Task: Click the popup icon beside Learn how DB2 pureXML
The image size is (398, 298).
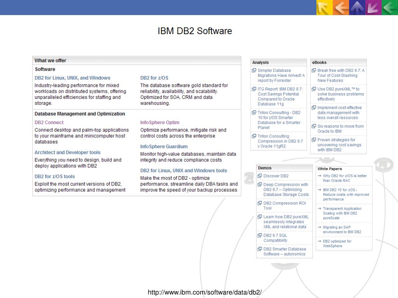Action: tap(260, 217)
